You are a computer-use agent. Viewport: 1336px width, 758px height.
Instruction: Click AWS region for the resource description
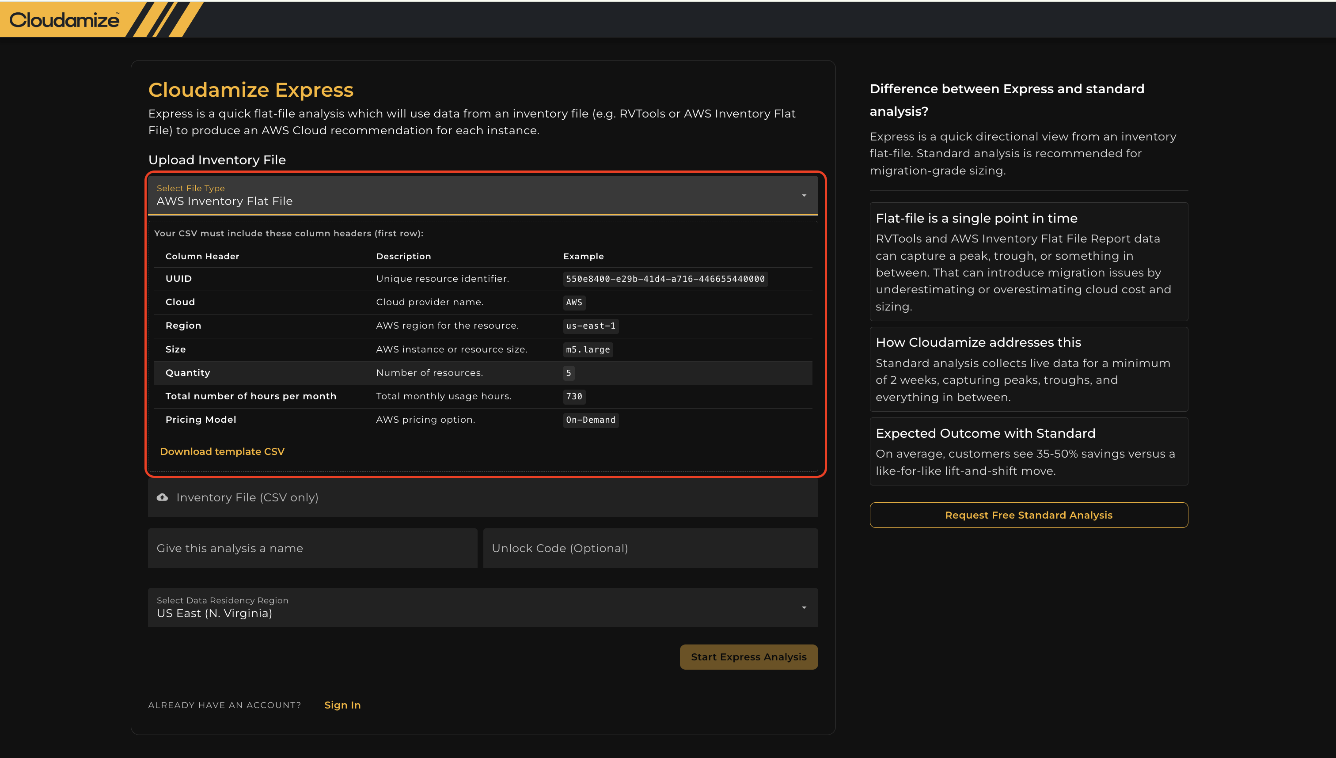tap(447, 326)
